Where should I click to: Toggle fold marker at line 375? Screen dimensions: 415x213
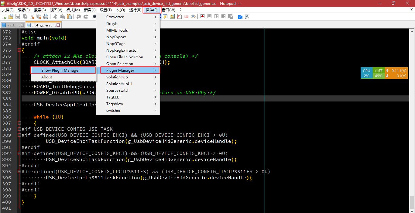[x=19, y=50]
